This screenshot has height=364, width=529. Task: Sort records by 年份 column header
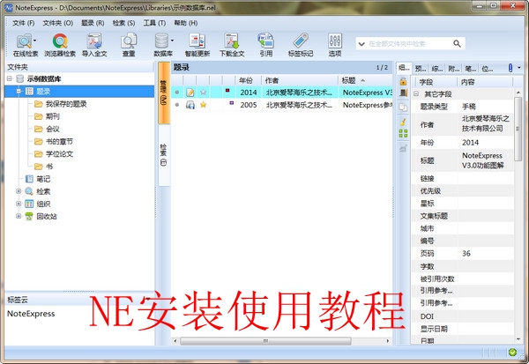(249, 80)
